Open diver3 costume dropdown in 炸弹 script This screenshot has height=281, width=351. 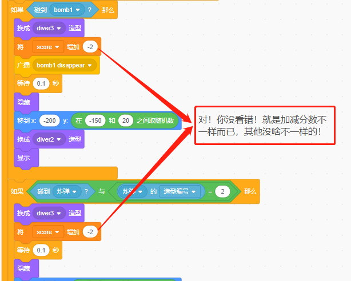49,213
